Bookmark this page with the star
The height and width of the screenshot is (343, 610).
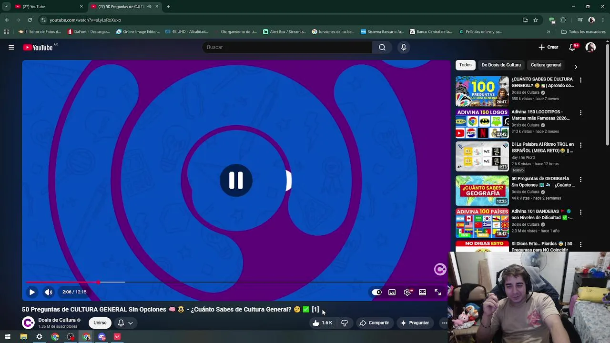coord(536,20)
